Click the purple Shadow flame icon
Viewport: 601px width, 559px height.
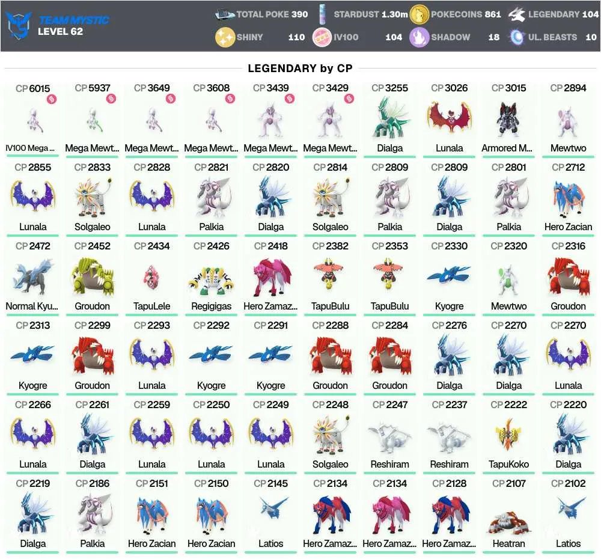point(419,37)
